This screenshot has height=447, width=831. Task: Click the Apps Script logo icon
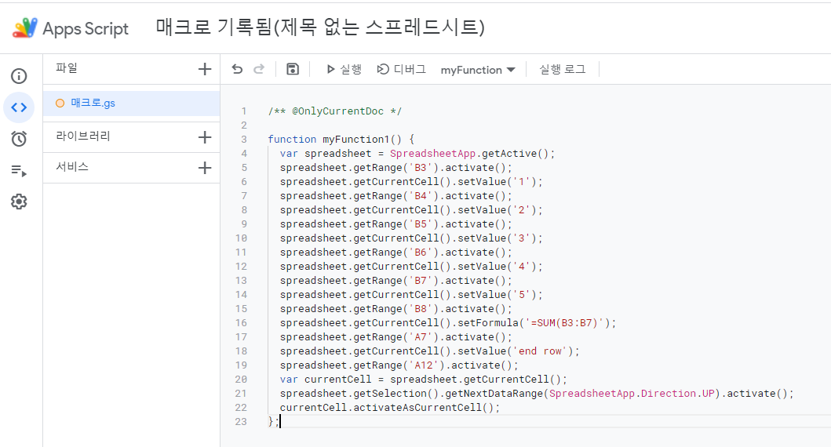[25, 27]
